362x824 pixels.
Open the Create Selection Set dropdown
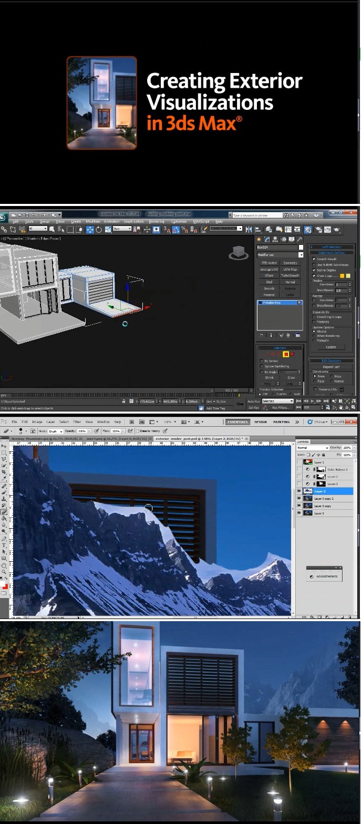(226, 229)
